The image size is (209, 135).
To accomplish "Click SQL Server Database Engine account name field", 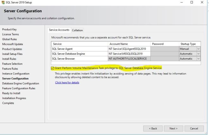I will tap(129, 54).
